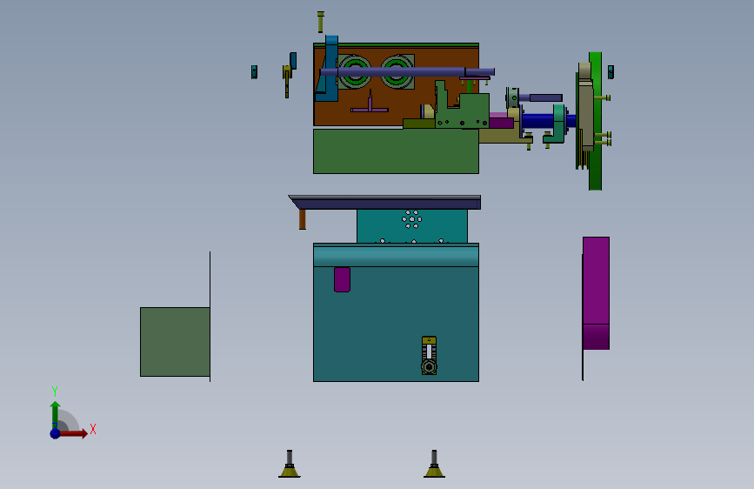Screen dimensions: 754x489
Task: Select the long purple shaft across brown housing
Action: (407, 72)
